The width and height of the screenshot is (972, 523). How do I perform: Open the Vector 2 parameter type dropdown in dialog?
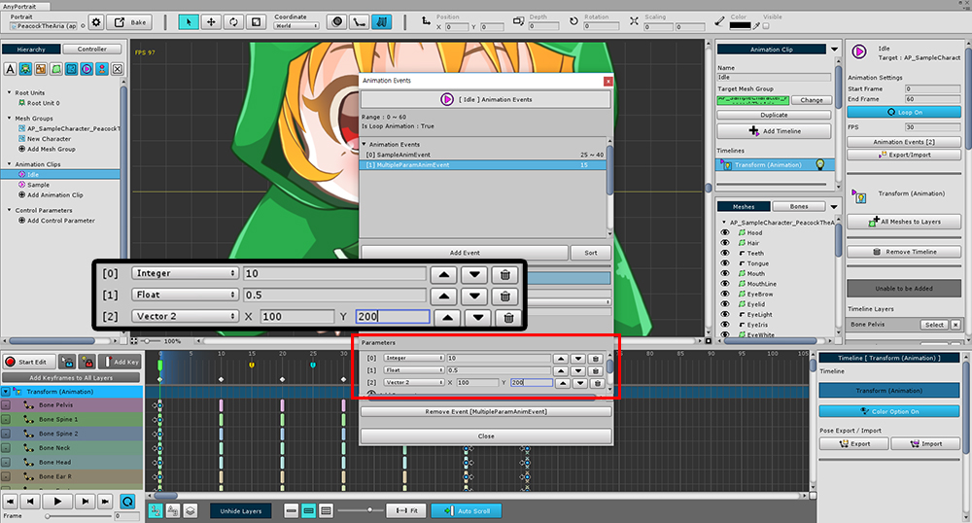pyautogui.click(x=413, y=382)
